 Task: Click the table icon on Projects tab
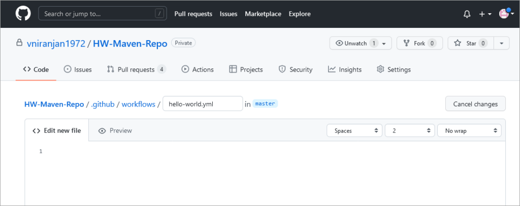233,69
